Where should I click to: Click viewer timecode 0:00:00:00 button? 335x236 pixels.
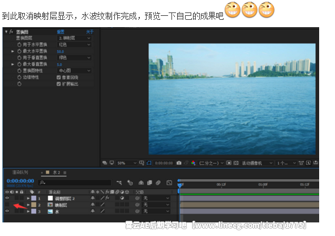[164, 163]
